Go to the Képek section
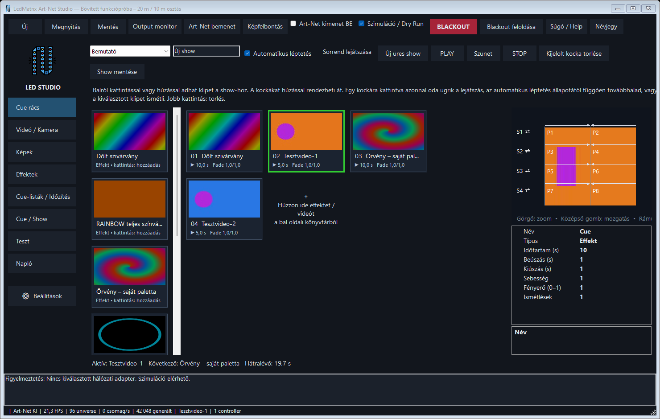This screenshot has height=419, width=660. tap(42, 152)
